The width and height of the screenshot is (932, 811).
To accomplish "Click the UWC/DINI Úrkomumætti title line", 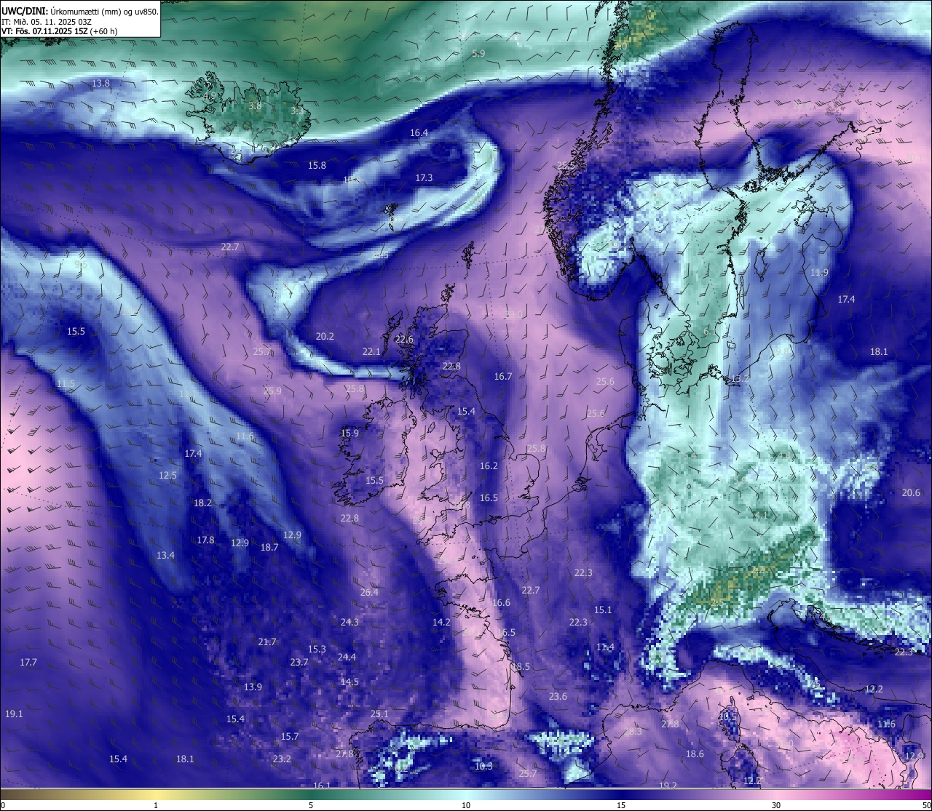I will point(79,11).
